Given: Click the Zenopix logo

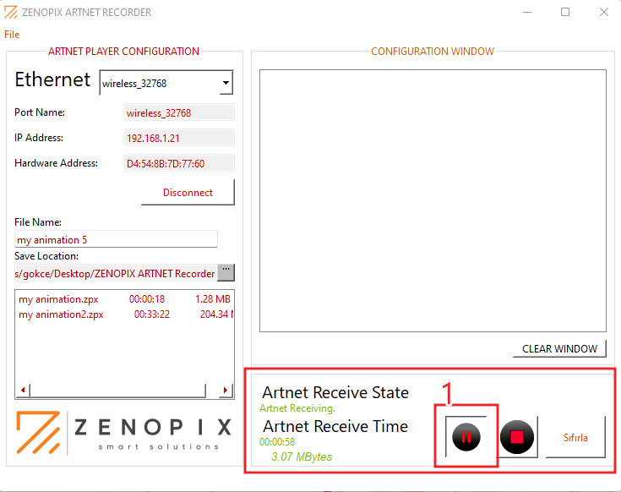Looking at the screenshot, I should tap(123, 433).
